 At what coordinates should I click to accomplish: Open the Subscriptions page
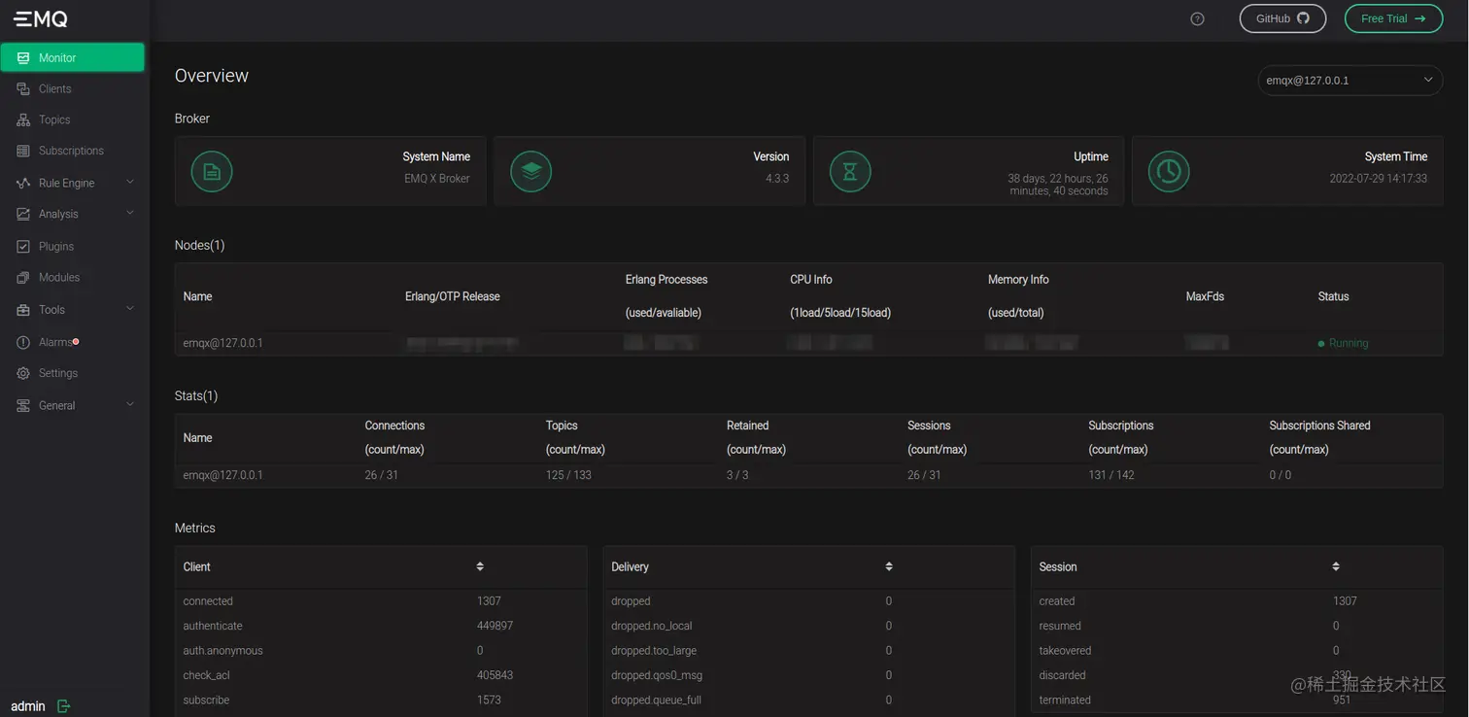73,151
